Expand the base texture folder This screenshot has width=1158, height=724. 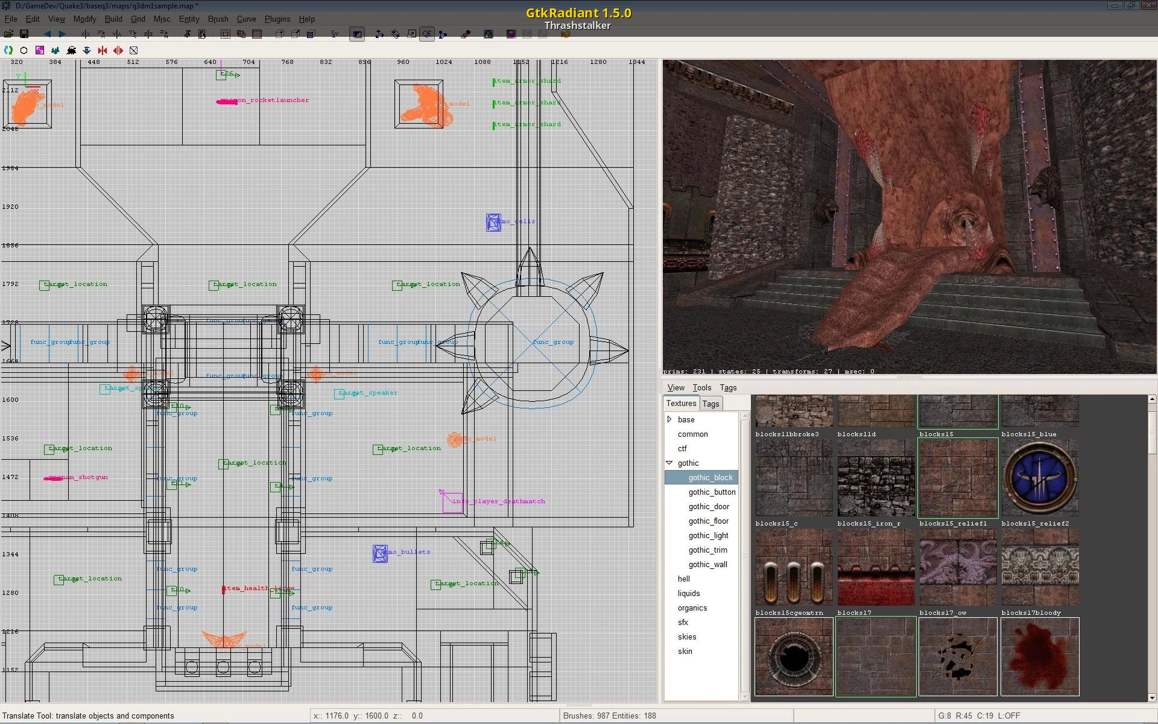669,419
